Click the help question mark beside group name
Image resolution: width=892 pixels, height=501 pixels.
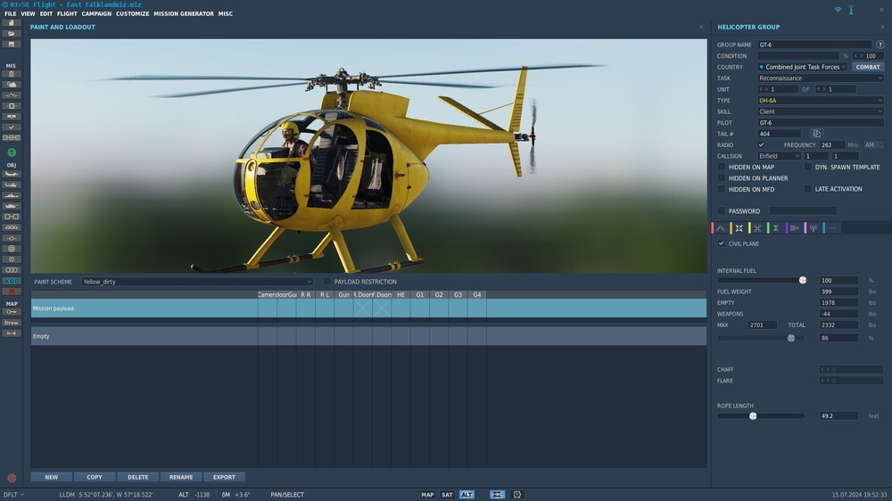(x=880, y=45)
